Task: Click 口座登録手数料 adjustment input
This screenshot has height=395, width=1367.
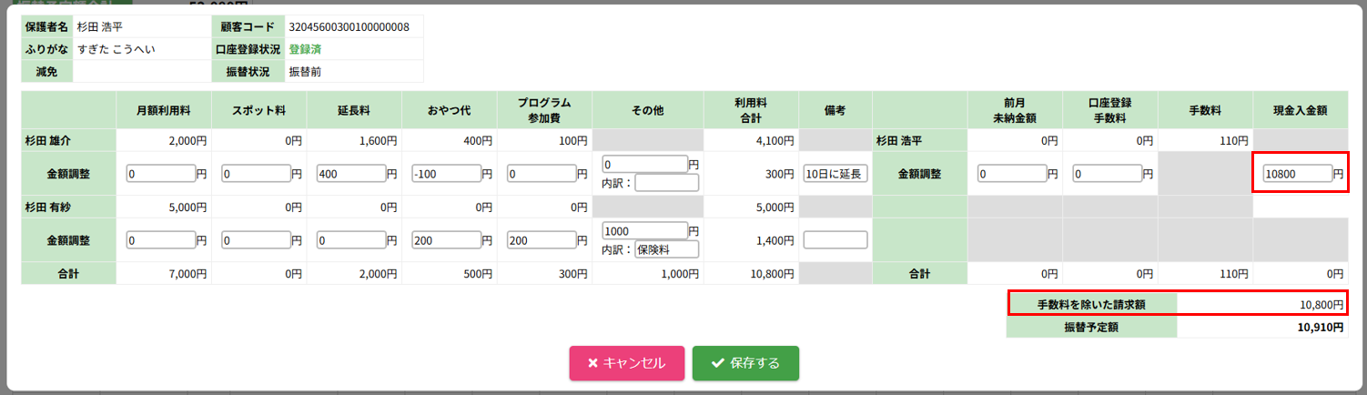Action: click(1107, 174)
